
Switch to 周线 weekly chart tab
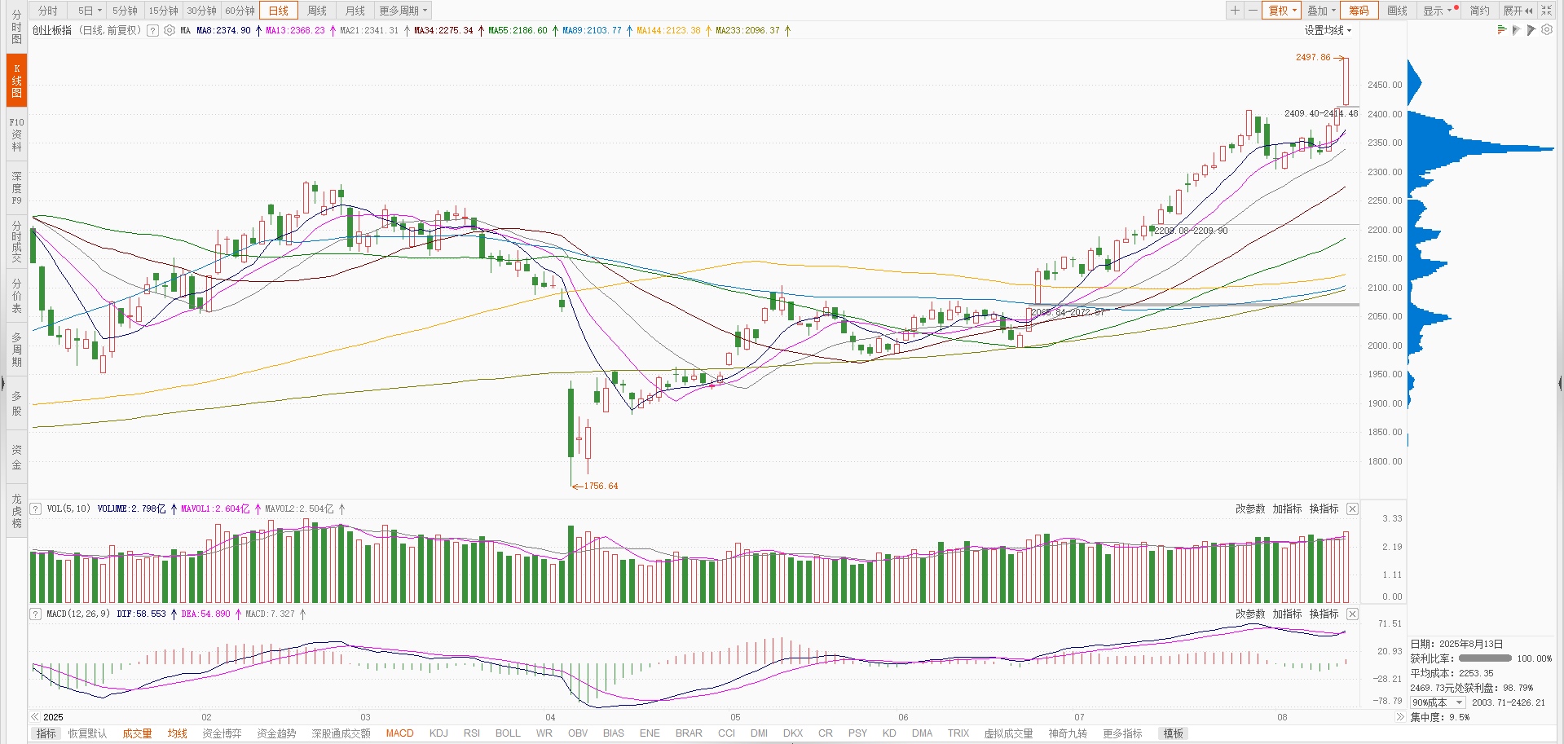point(317,11)
